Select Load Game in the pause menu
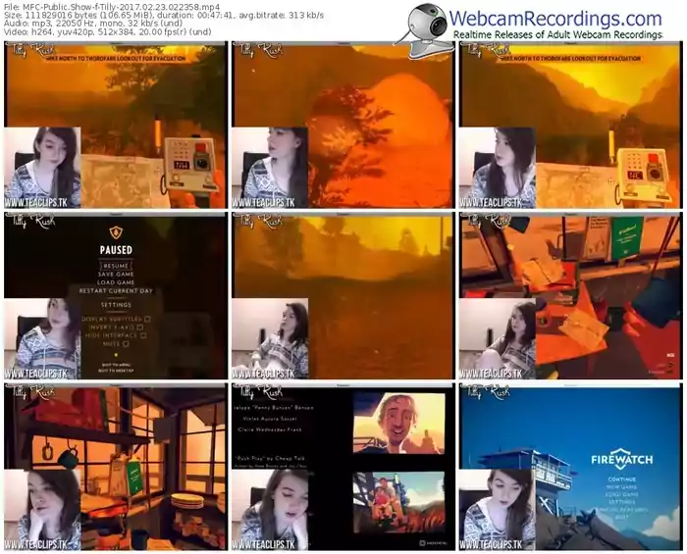The width and height of the screenshot is (687, 554). coord(116,282)
